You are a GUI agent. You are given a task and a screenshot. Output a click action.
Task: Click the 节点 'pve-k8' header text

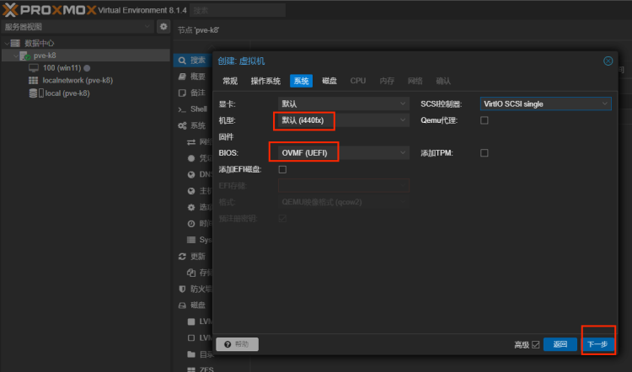point(198,30)
